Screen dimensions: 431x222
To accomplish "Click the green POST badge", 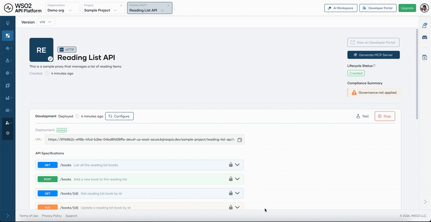I will tap(48, 179).
